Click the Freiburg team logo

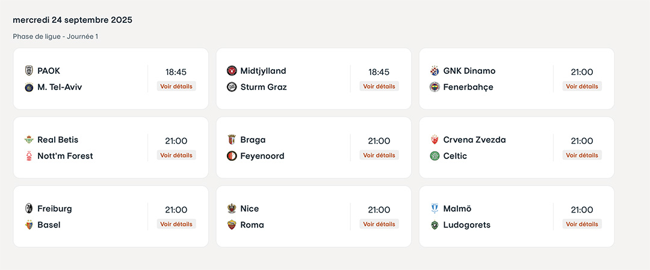(x=29, y=209)
